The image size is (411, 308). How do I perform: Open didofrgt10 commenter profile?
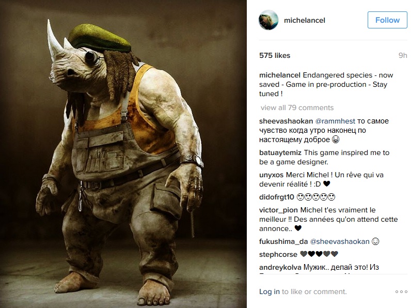[x=277, y=197]
